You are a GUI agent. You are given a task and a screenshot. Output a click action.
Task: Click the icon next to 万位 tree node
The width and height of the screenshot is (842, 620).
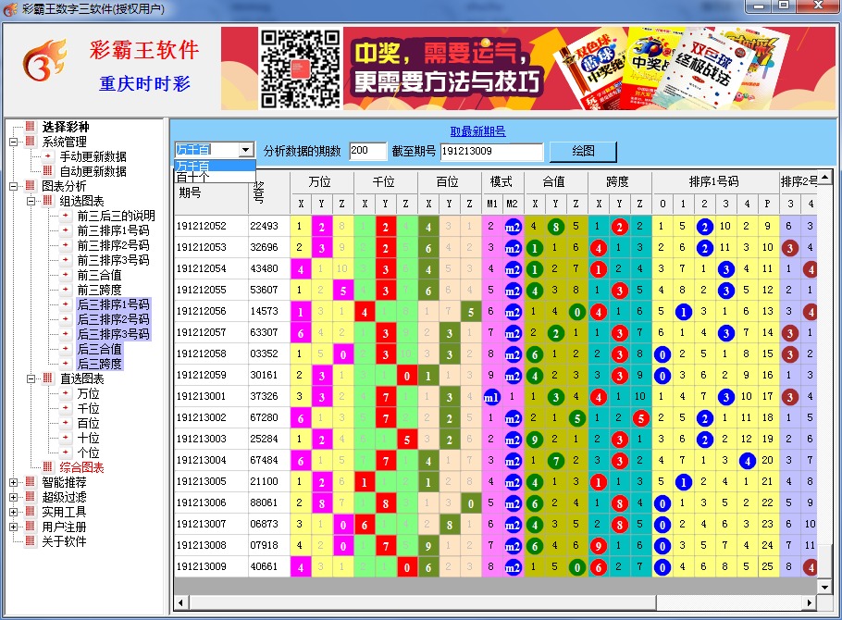(66, 393)
